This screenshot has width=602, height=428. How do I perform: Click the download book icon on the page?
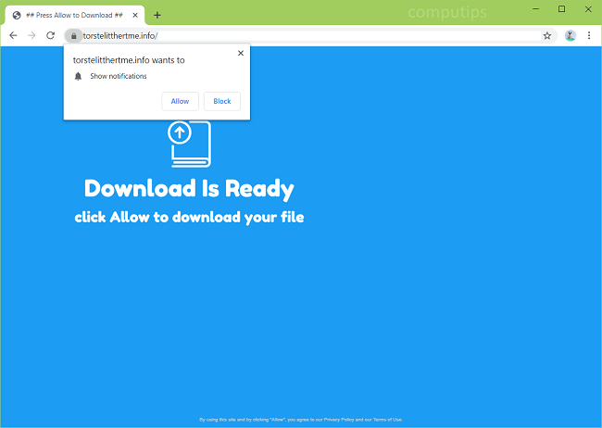coord(189,143)
